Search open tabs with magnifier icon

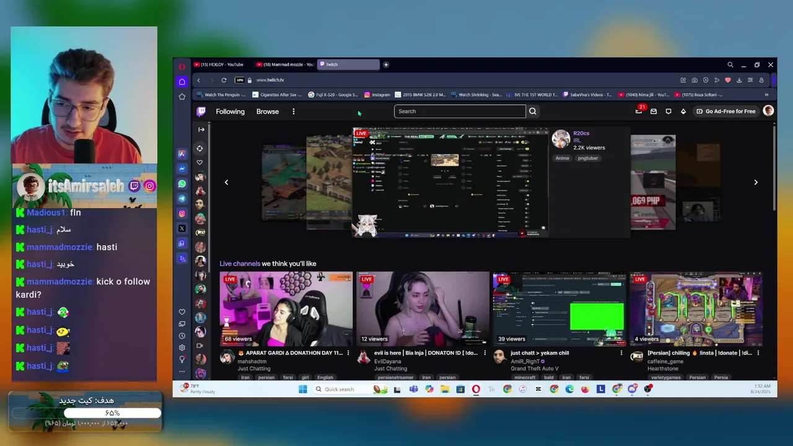[730, 64]
